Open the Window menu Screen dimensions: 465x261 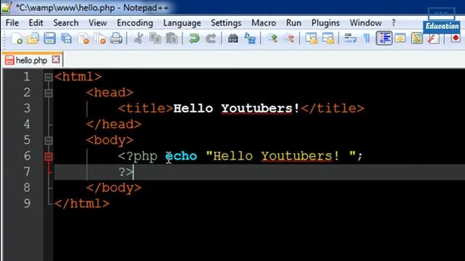click(365, 22)
